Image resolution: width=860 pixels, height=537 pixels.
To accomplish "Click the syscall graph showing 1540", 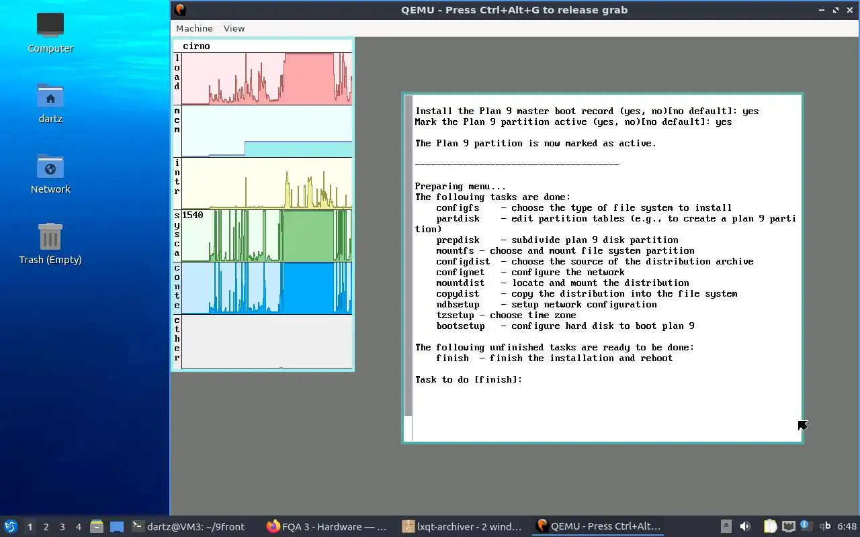I will 267,236.
